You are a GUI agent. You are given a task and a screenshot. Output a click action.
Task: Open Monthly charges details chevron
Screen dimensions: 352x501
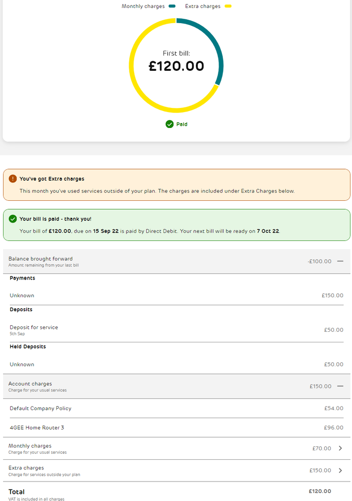click(340, 448)
